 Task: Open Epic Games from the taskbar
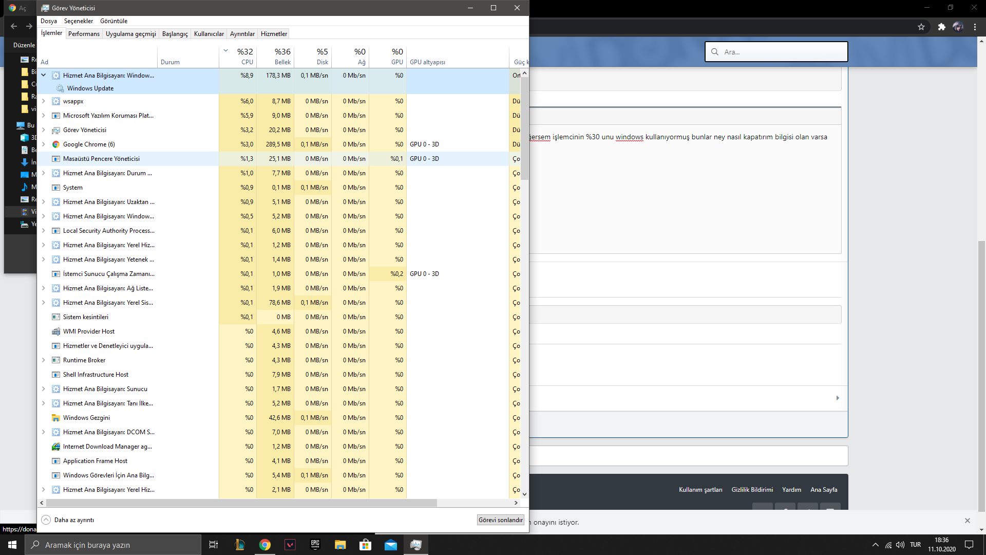click(x=315, y=545)
